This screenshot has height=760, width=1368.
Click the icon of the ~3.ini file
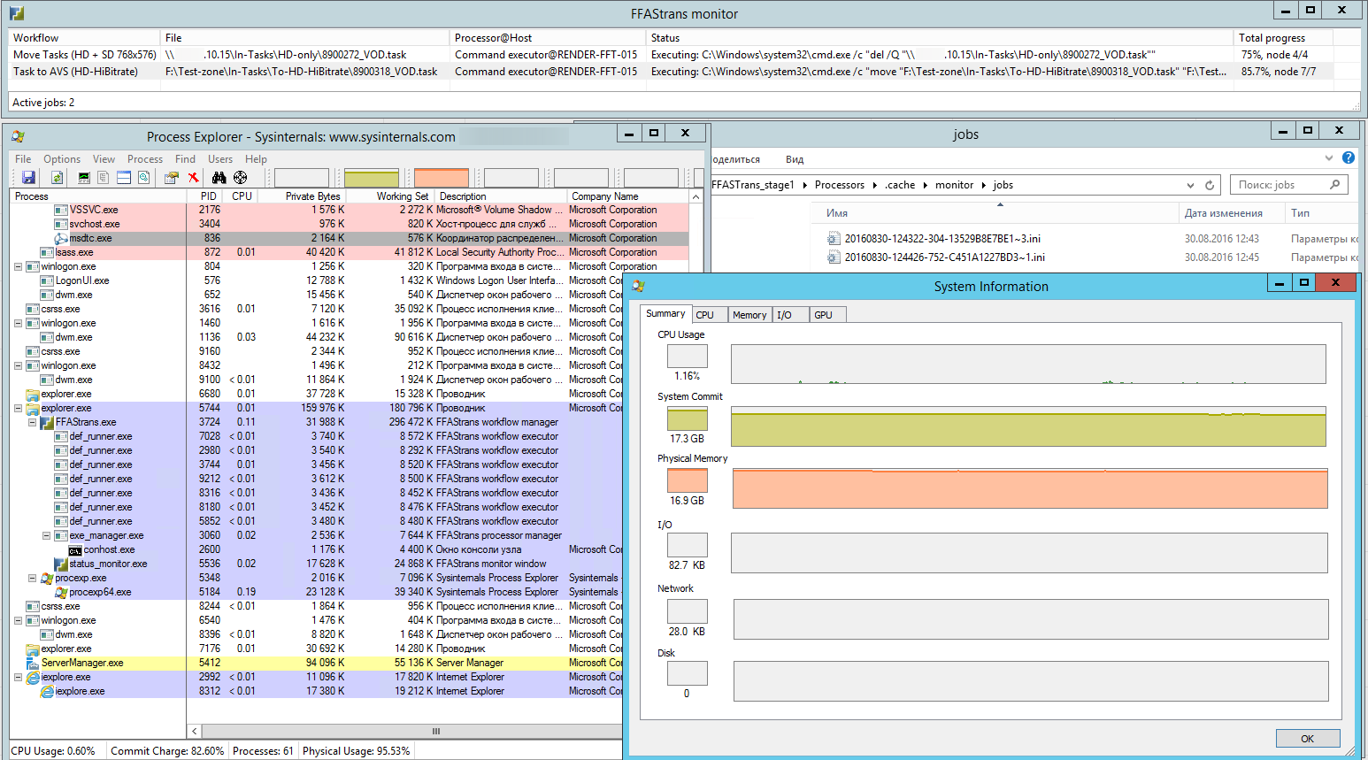[x=834, y=238]
